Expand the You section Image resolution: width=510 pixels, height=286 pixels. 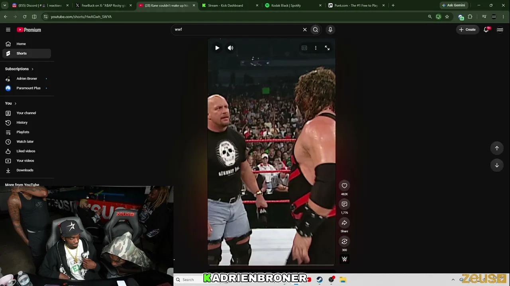point(11,103)
